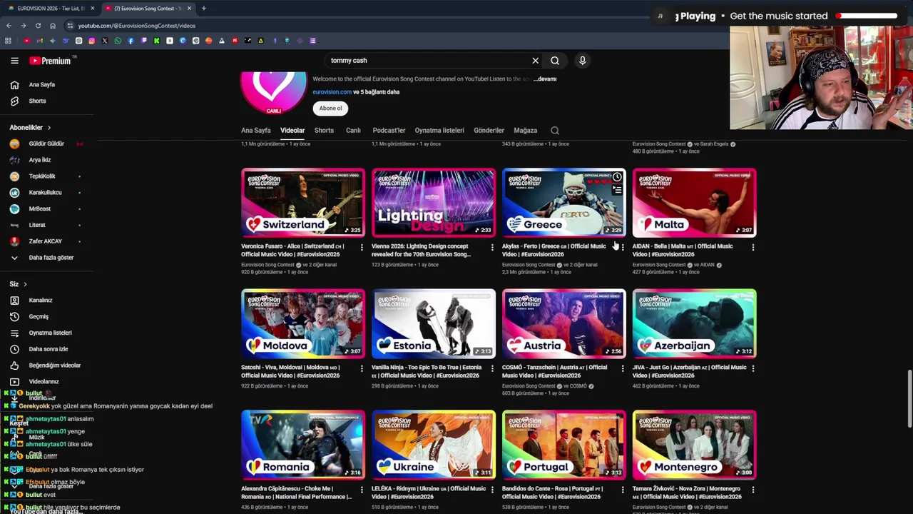
Task: Switch to channel Shorts tab
Action: pos(324,131)
